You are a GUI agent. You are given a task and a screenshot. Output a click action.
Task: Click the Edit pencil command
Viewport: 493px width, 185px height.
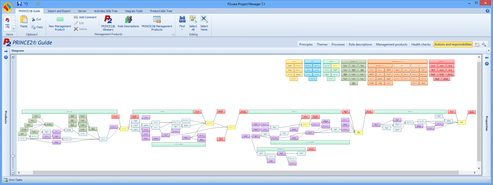(79, 23)
